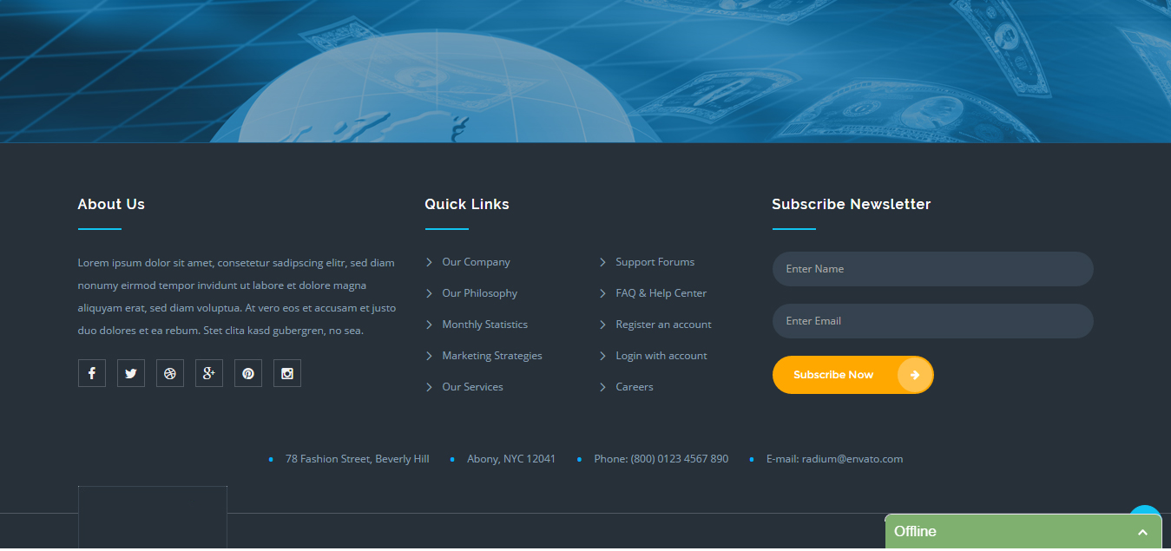Image resolution: width=1171 pixels, height=551 pixels.
Task: Open the Pinterest social icon
Action: pyautogui.click(x=248, y=374)
